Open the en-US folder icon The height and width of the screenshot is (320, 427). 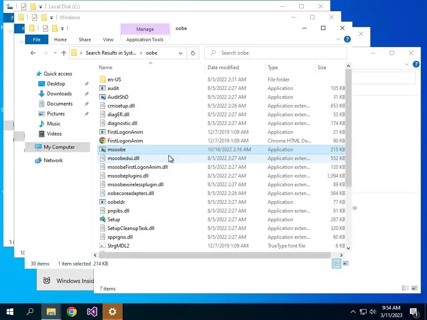103,80
